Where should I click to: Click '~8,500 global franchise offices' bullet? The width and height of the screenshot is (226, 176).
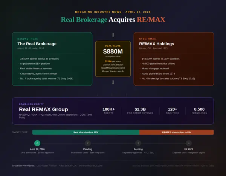coord(158,64)
